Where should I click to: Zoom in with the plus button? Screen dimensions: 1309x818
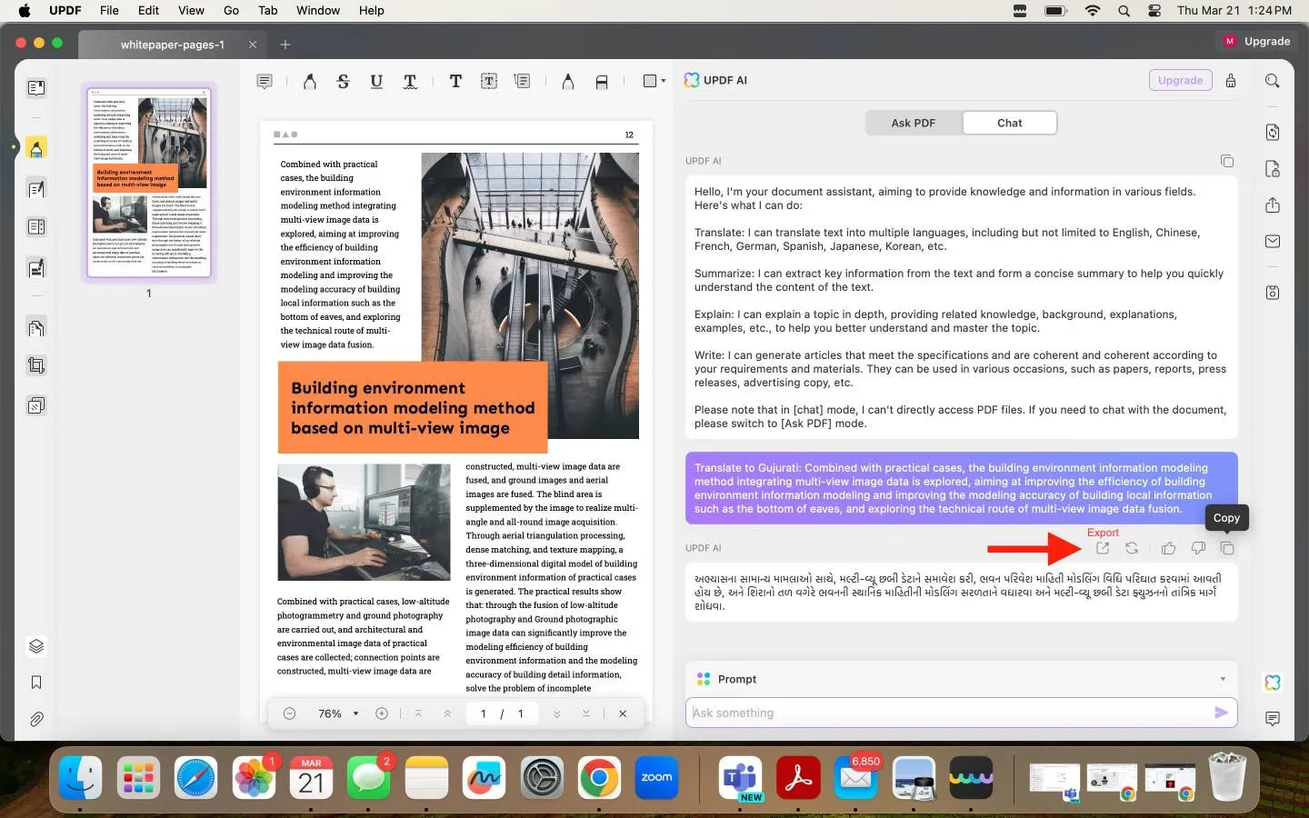coord(382,713)
